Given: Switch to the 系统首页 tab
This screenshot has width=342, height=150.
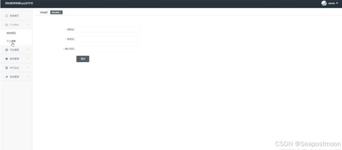Looking at the screenshot, I should point(44,13).
